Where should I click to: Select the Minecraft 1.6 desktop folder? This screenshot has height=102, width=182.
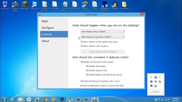(75, 5)
